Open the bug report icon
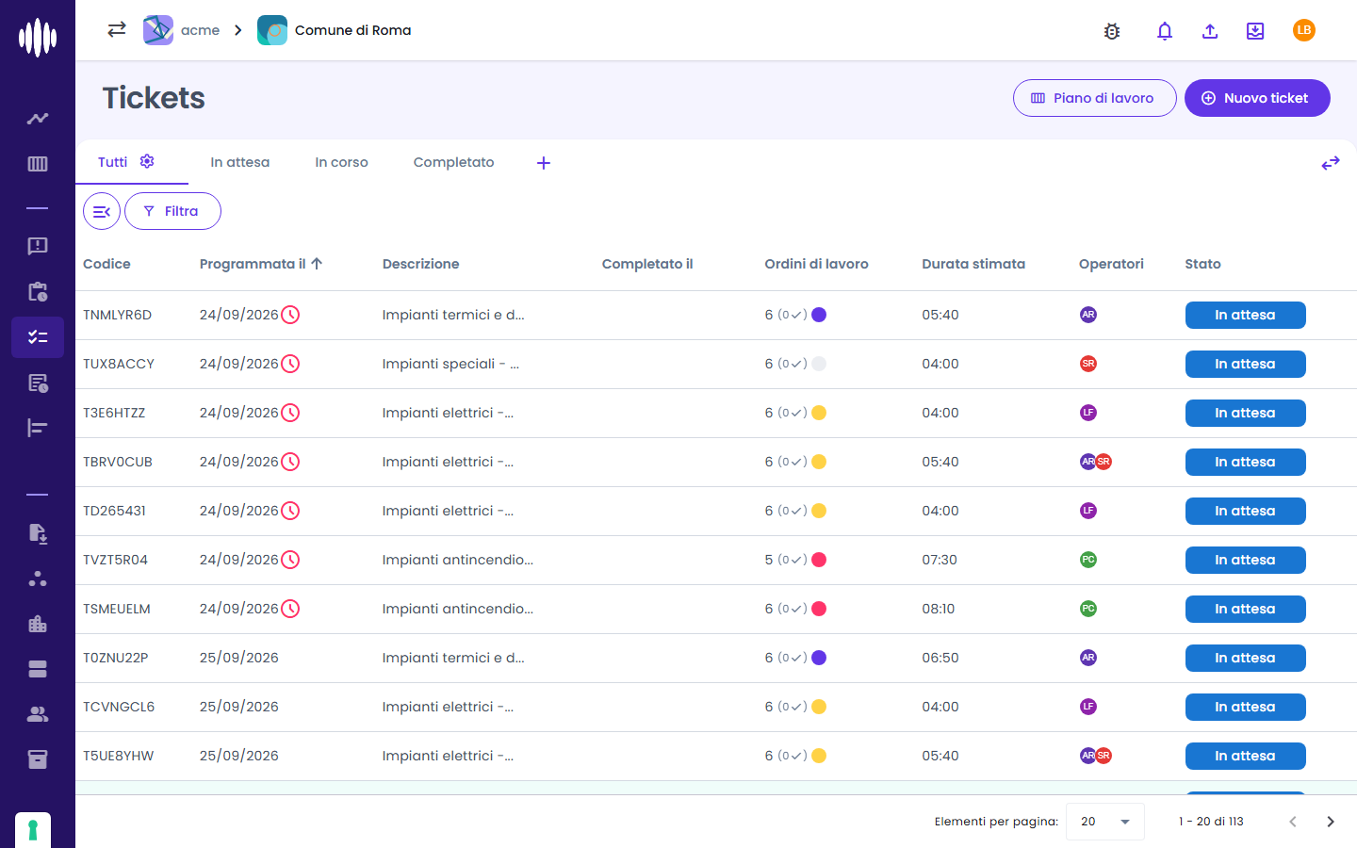The height and width of the screenshot is (848, 1357). 1112,31
